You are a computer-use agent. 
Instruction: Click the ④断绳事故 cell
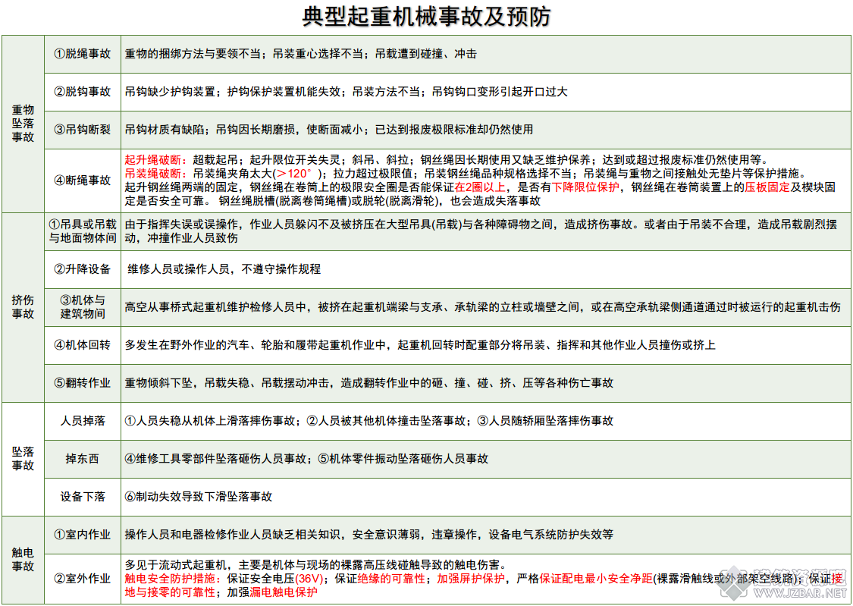(x=83, y=181)
